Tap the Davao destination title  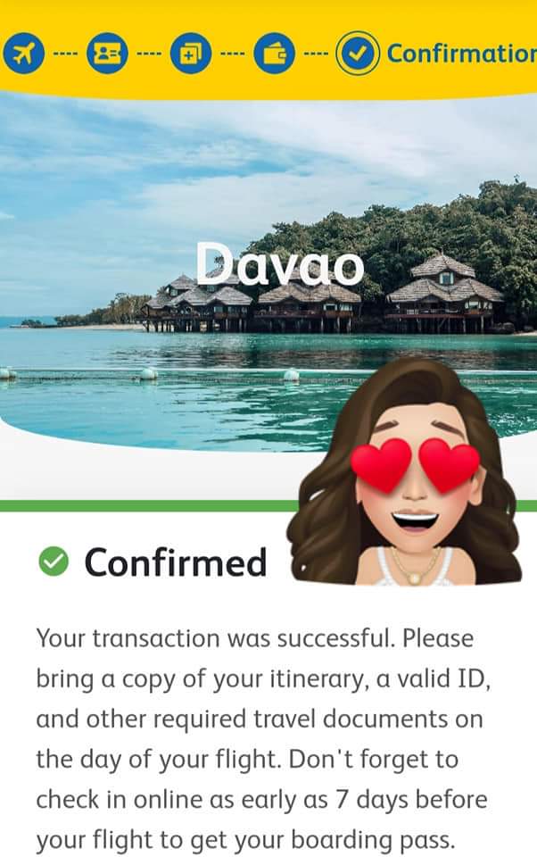point(280,264)
